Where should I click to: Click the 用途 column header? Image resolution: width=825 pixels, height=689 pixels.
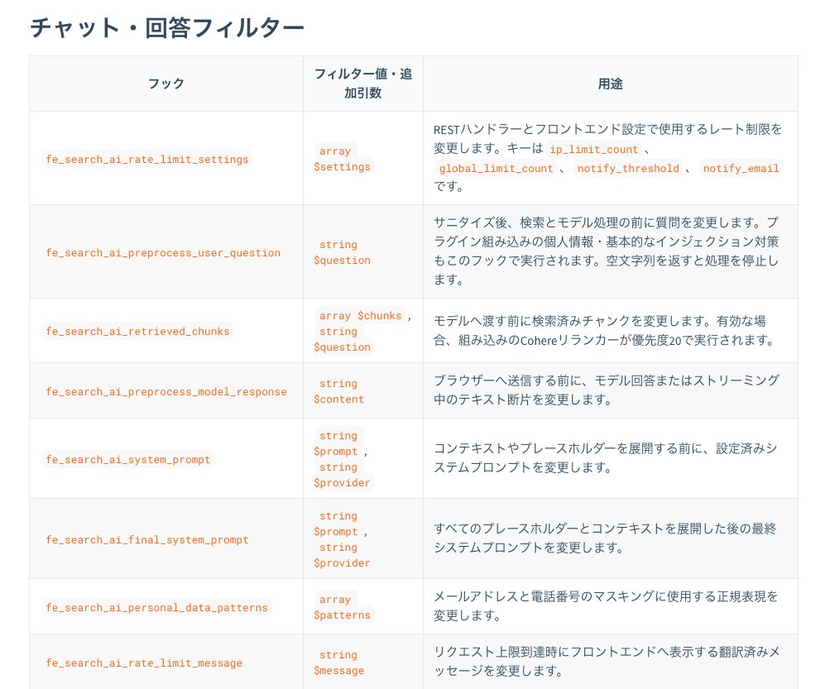[611, 84]
